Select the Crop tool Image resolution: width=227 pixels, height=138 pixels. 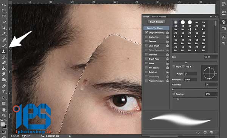click(x=4, y=28)
